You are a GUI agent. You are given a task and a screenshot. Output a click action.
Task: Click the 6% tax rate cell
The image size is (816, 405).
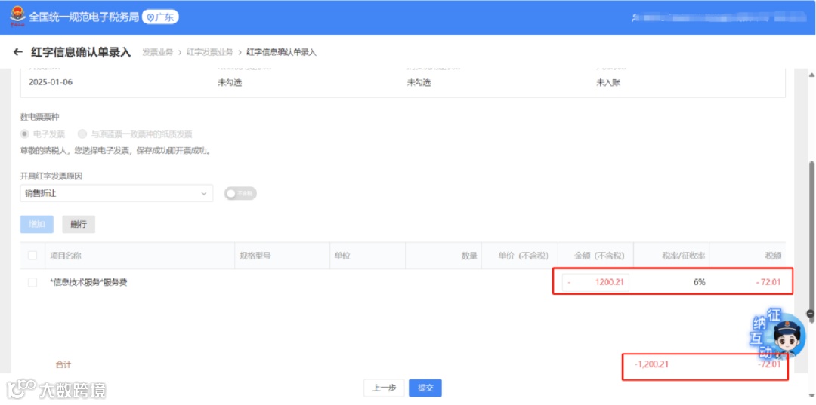click(699, 283)
